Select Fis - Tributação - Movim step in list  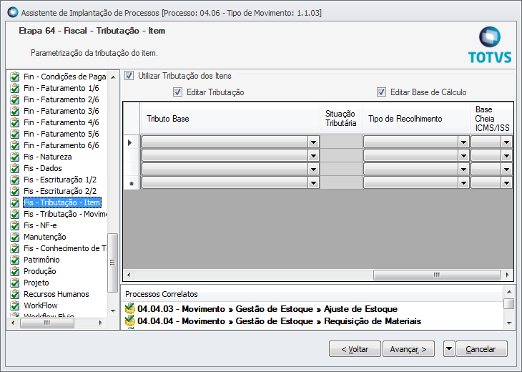(x=65, y=214)
